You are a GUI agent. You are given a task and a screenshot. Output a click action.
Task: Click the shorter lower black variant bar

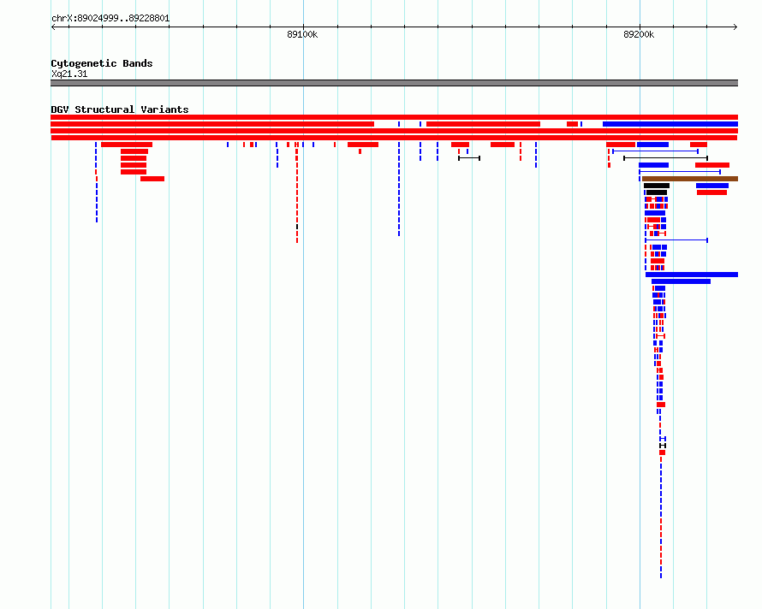(x=657, y=192)
